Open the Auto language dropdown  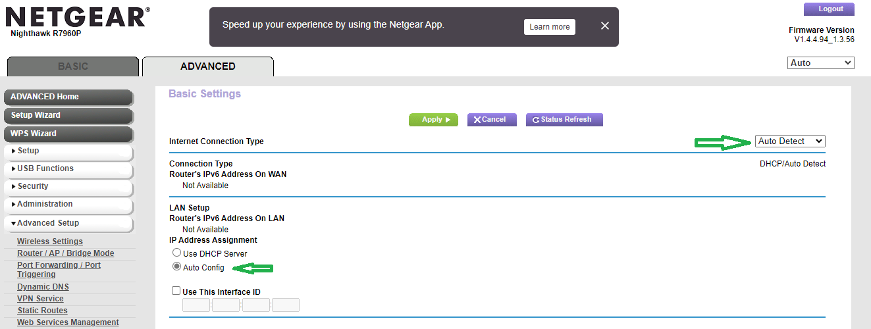tap(820, 63)
